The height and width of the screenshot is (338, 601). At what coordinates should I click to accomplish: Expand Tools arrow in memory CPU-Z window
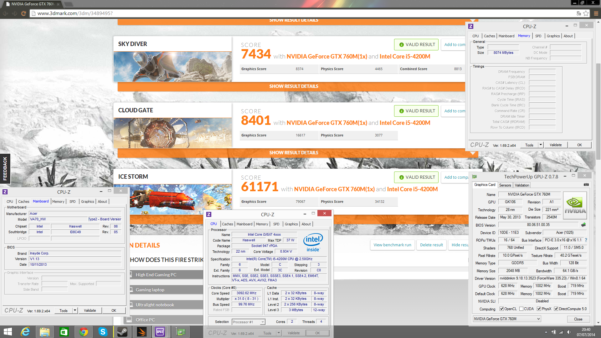541,145
